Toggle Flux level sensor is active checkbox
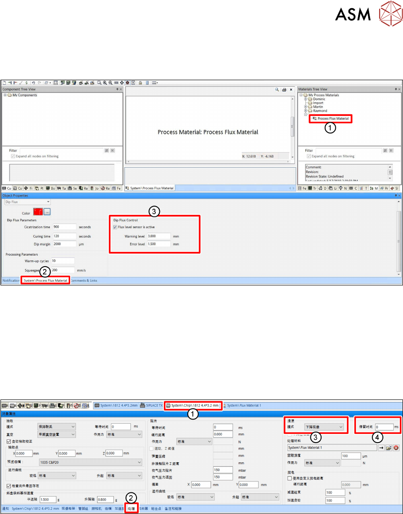 click(x=115, y=227)
